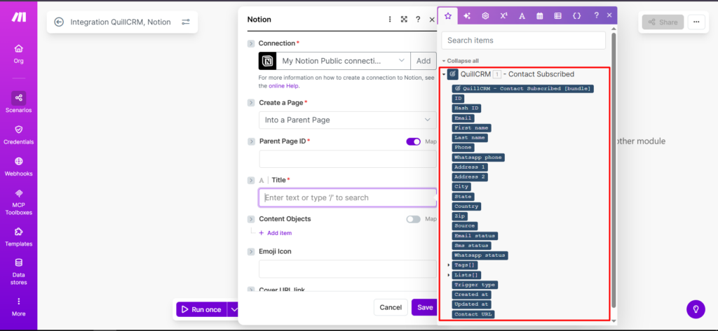Insert the Email variable pill
The width and height of the screenshot is (718, 331).
(x=463, y=118)
